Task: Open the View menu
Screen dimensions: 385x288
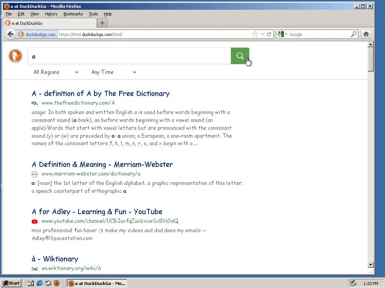Action: tap(35, 14)
